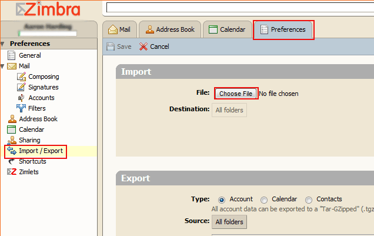Open Zimlets preferences
Image resolution: width=374 pixels, height=236 pixels.
click(29, 172)
